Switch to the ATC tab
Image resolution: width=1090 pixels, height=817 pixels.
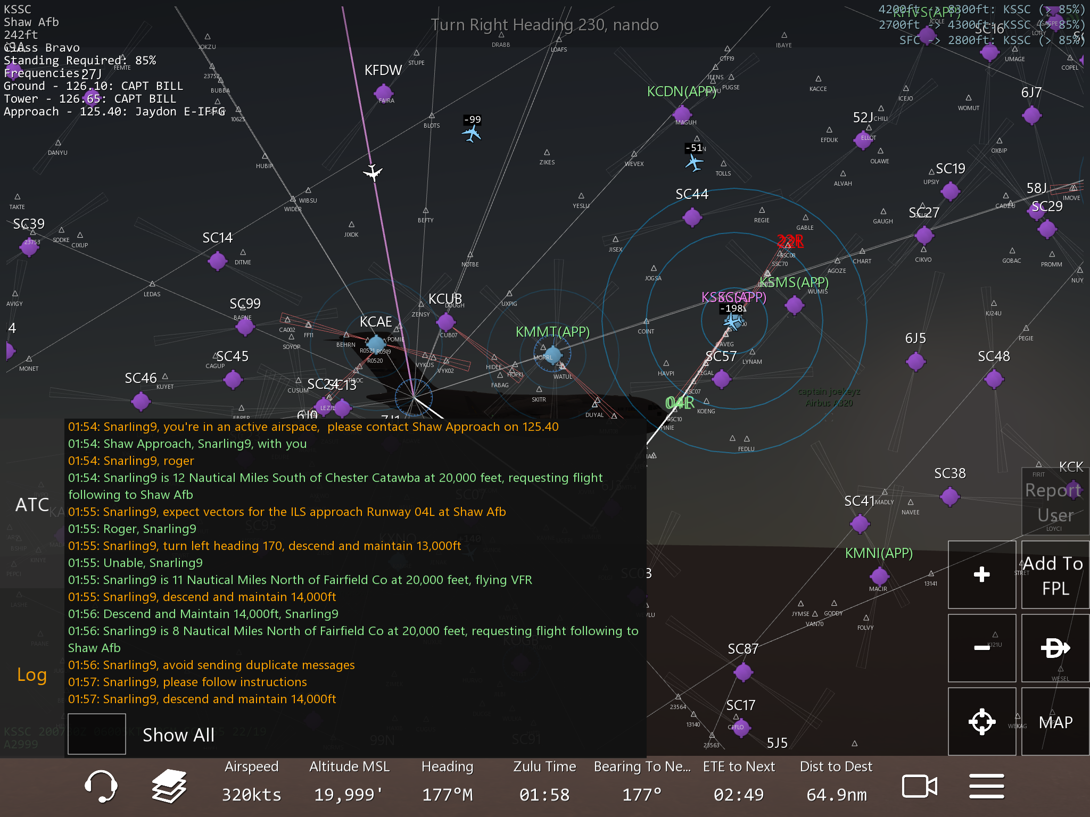[x=32, y=504]
